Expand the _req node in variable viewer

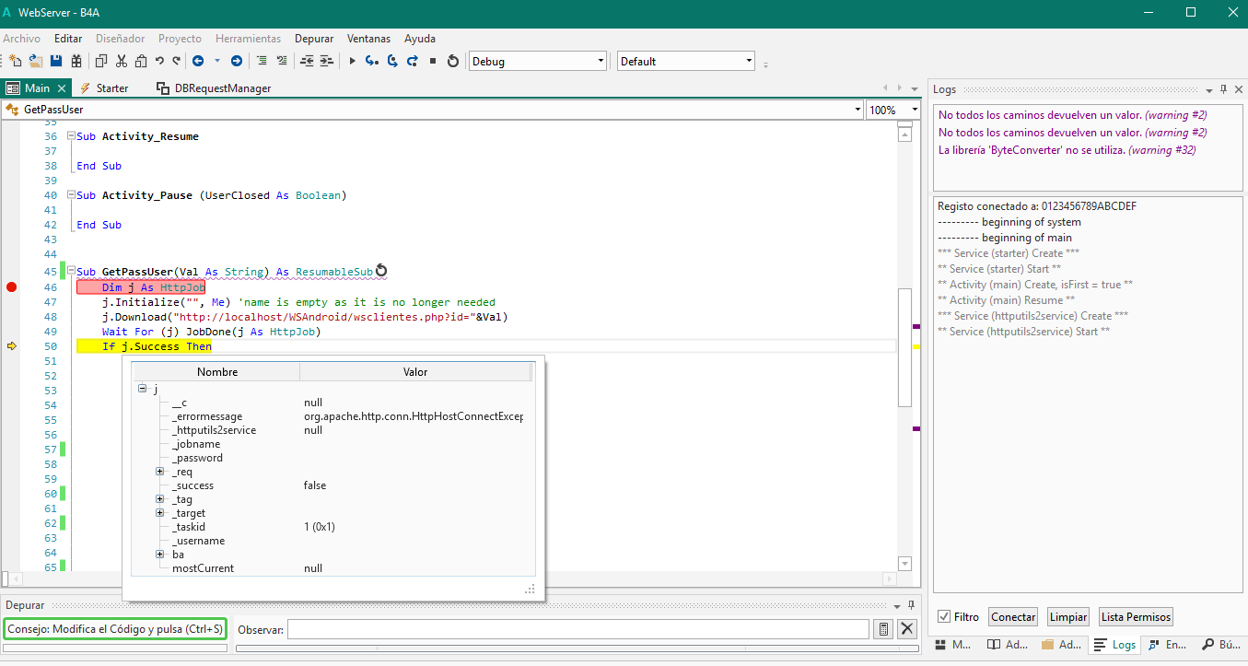(x=160, y=472)
